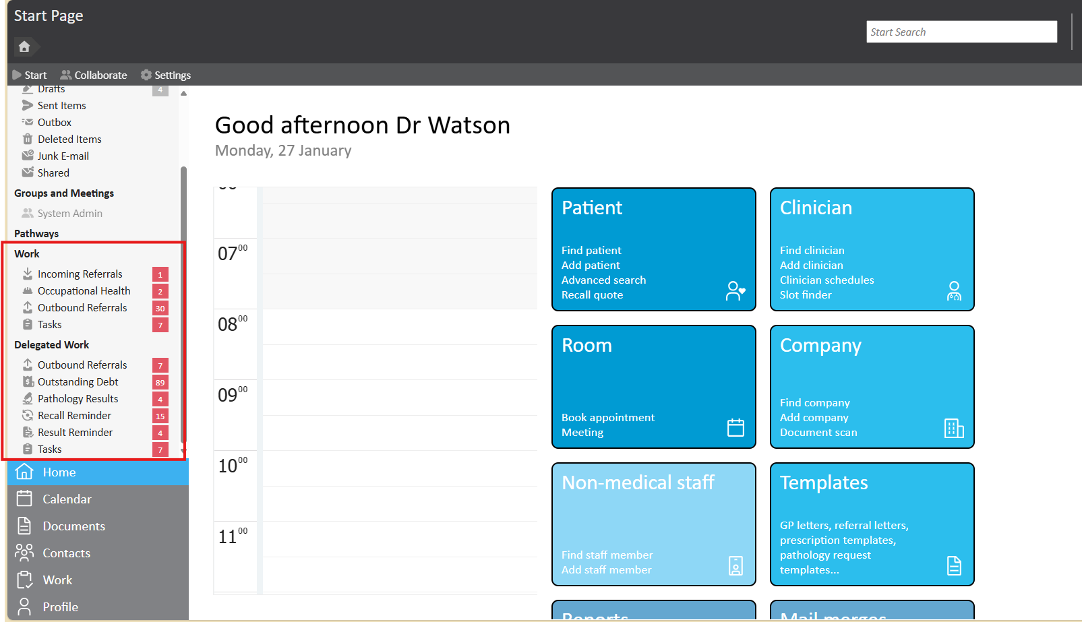Viewport: 1082px width, 622px height.
Task: Switch to the Calendar navigation tab
Action: click(x=67, y=499)
